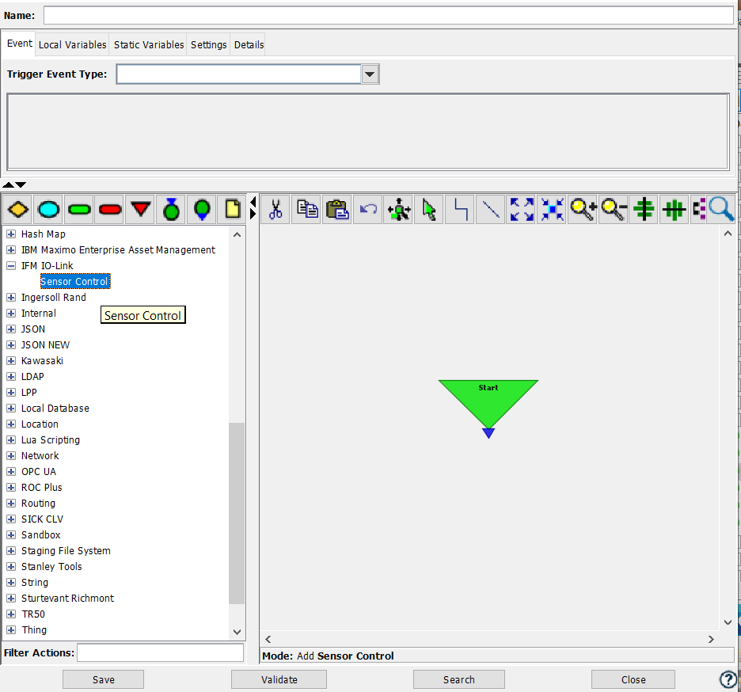
Task: Expand the OPC UA actions category
Action: (9, 471)
